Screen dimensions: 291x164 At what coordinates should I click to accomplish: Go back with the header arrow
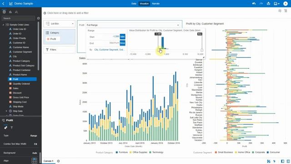[x=3, y=4]
